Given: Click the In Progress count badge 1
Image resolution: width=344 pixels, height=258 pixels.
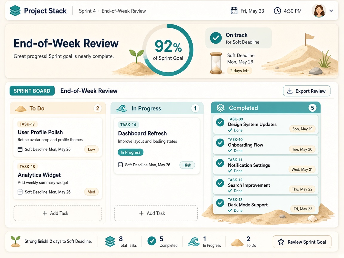Looking at the screenshot, I should [195, 108].
